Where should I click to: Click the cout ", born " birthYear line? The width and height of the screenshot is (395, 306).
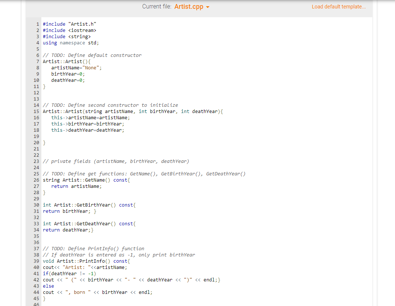click(x=98, y=292)
